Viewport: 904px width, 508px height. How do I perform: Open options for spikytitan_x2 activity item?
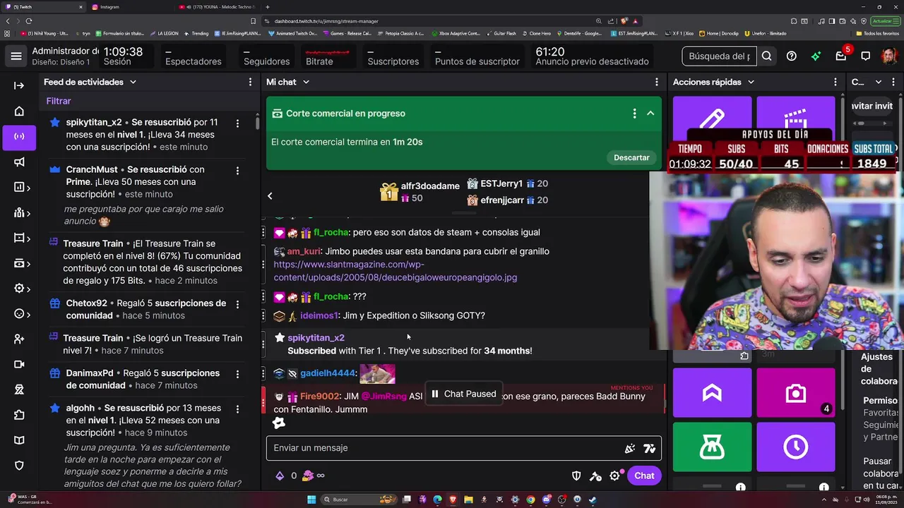click(x=237, y=123)
